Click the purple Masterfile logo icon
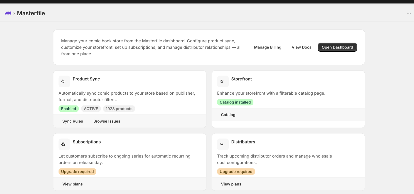 pos(8,13)
